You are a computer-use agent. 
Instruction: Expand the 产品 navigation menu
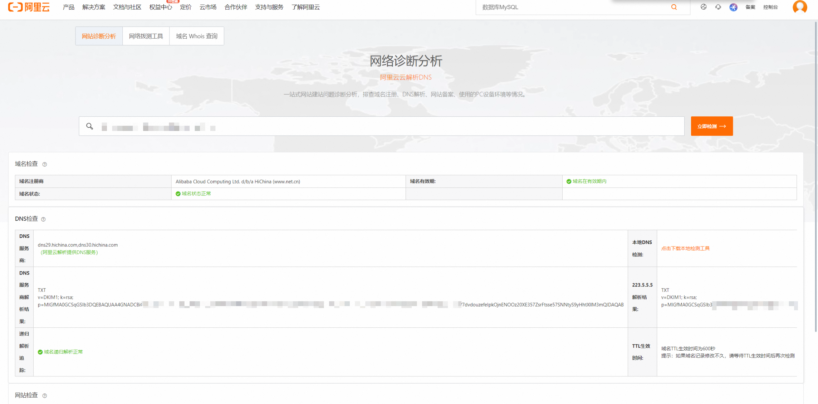click(x=68, y=7)
